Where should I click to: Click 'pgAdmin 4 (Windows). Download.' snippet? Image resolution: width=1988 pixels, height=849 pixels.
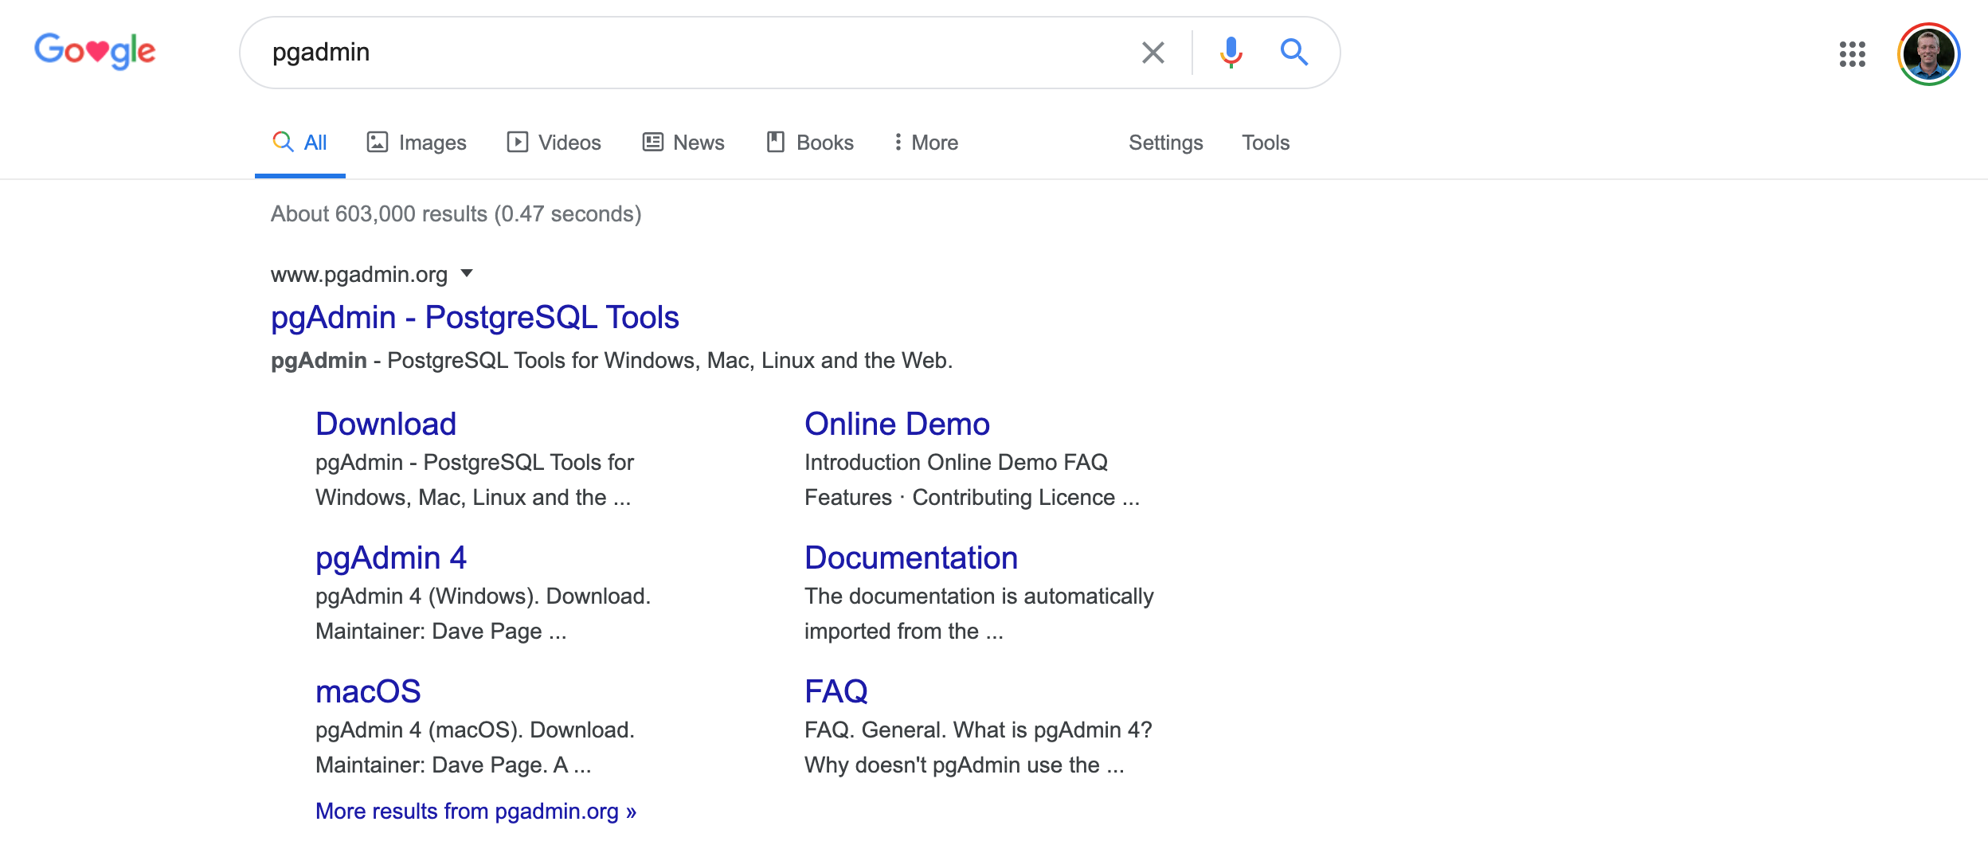click(x=483, y=596)
